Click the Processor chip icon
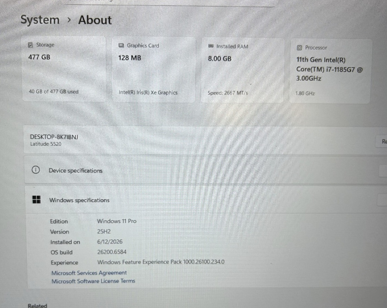387x308 pixels. click(299, 48)
